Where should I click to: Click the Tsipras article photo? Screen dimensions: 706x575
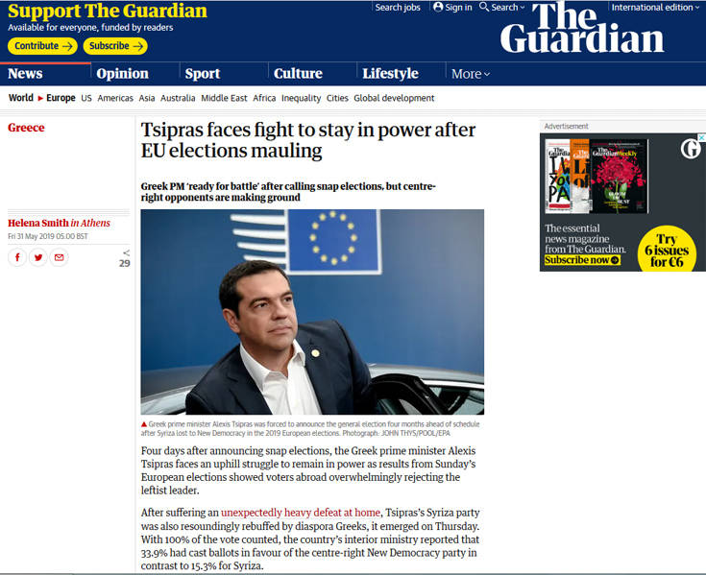click(x=312, y=312)
